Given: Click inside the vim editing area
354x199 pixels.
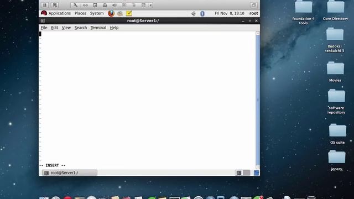Looking at the screenshot, I should tap(147, 97).
